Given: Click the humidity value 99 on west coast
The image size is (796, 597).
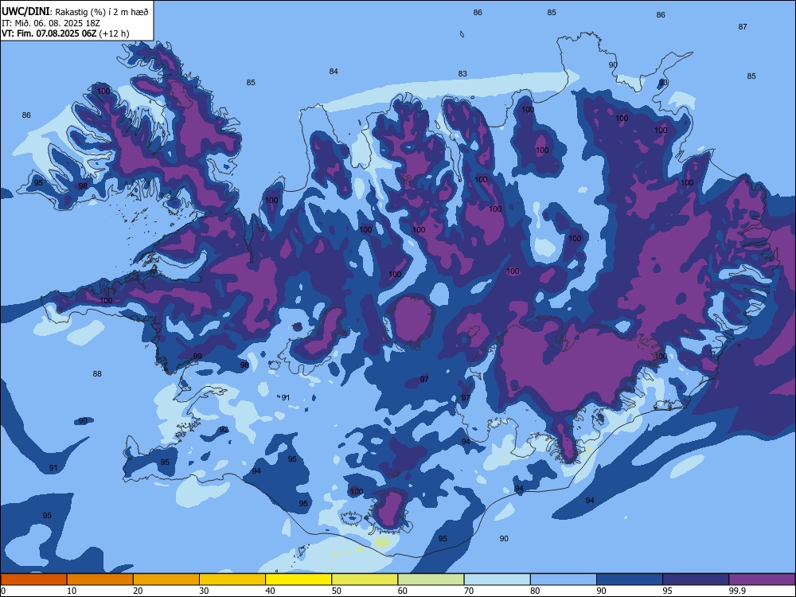Looking at the screenshot, I should point(197,356).
